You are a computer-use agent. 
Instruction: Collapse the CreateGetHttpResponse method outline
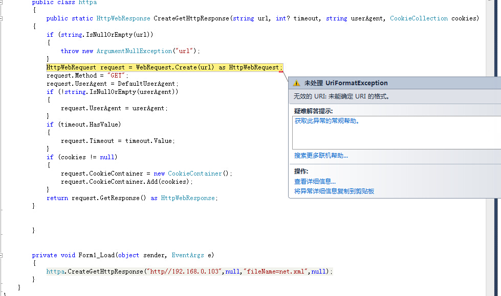coord(1,18)
